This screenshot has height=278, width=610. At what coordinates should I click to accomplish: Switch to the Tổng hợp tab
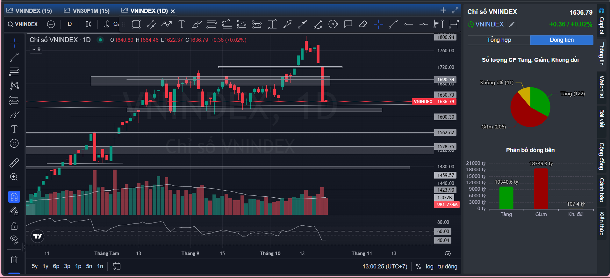pyautogui.click(x=499, y=40)
